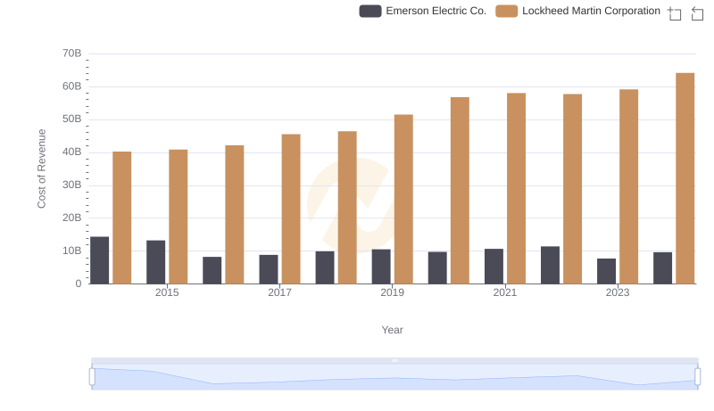This screenshot has height=411, width=714.
Task: Click the Lockheed Martin bar for 2023
Action: click(628, 186)
